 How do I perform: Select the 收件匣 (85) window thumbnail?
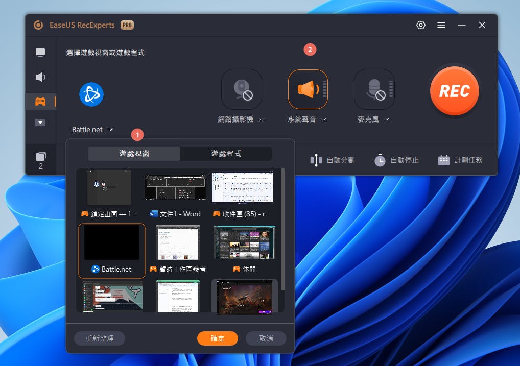tap(243, 187)
